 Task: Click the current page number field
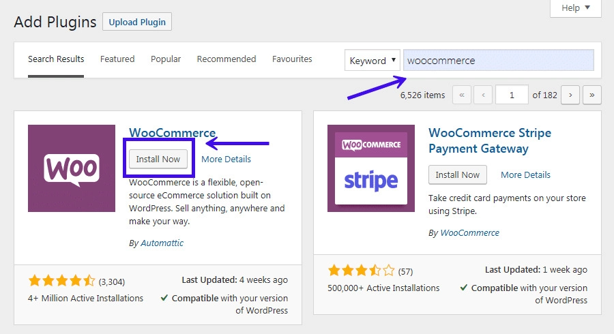[x=512, y=95]
